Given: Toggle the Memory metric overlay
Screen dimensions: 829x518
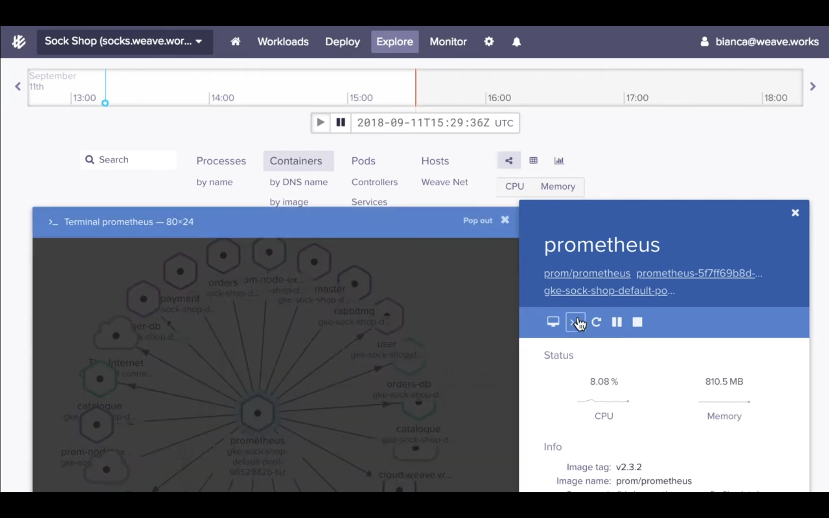Looking at the screenshot, I should [x=557, y=186].
